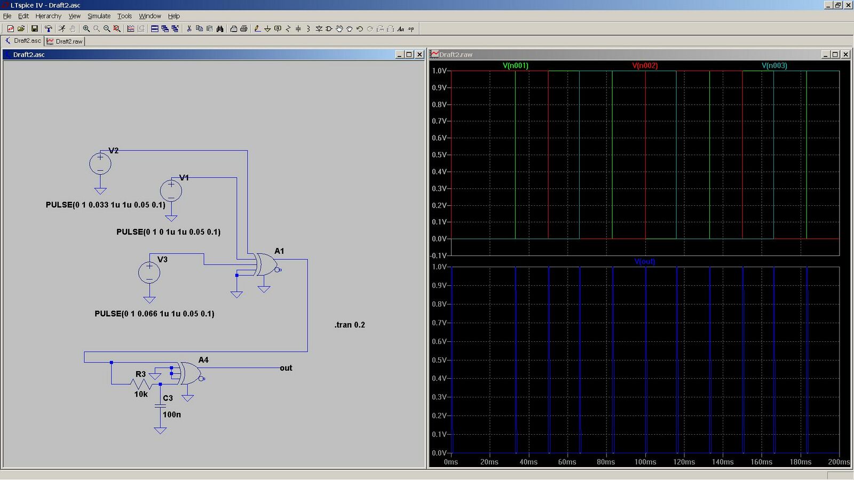Image resolution: width=854 pixels, height=480 pixels.
Task: Click the Save floppy disk icon
Action: [x=35, y=29]
